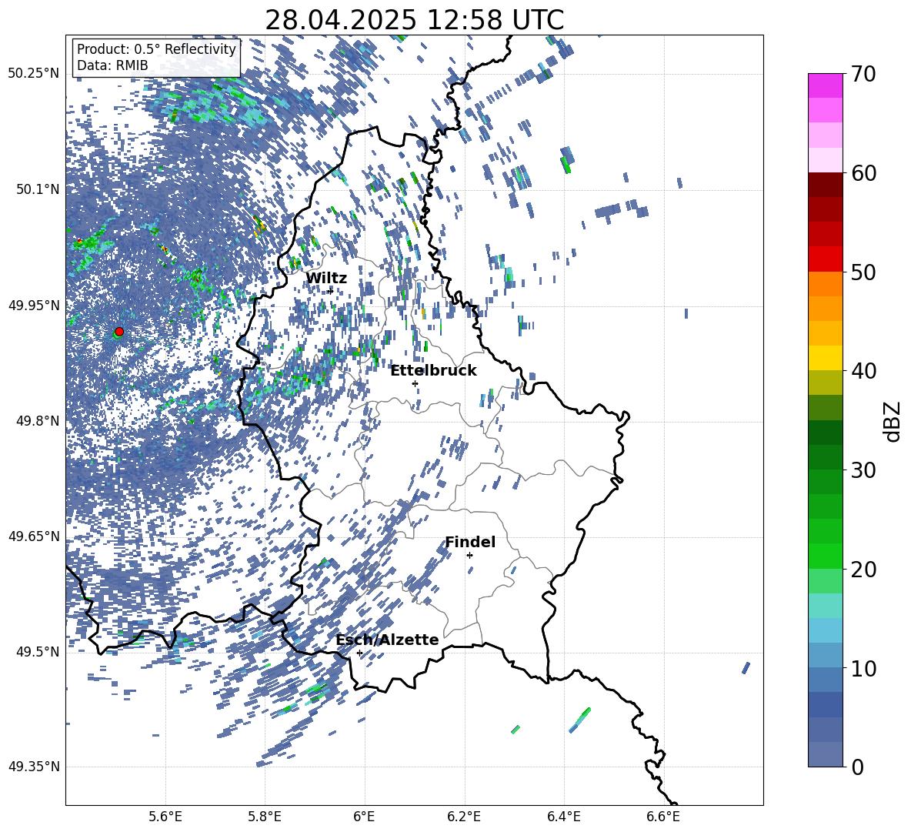Click the 5.6°E longitude label
Screen dimensions: 911x832
165,817
